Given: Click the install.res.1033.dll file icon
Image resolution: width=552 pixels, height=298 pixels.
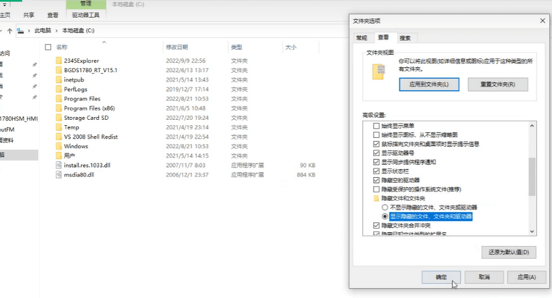Looking at the screenshot, I should 59,165.
